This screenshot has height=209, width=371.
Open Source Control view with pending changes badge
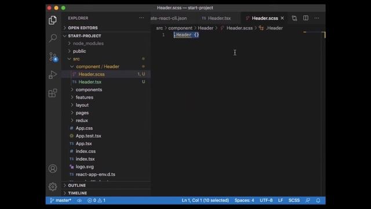click(x=53, y=57)
